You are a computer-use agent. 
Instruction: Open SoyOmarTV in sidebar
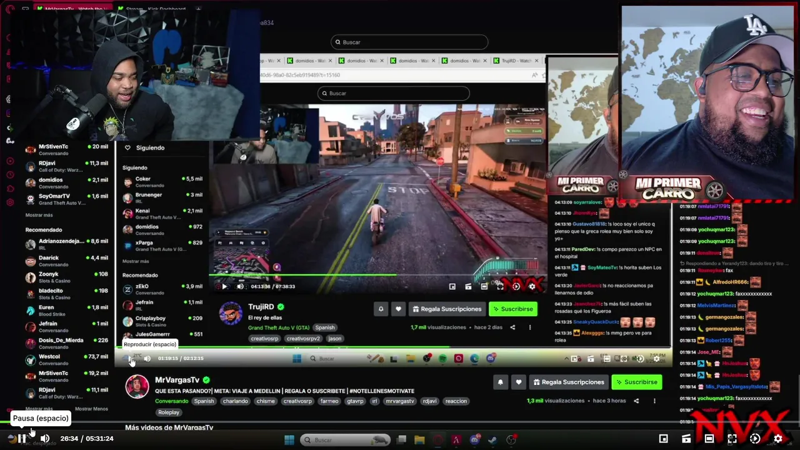pyautogui.click(x=67, y=199)
